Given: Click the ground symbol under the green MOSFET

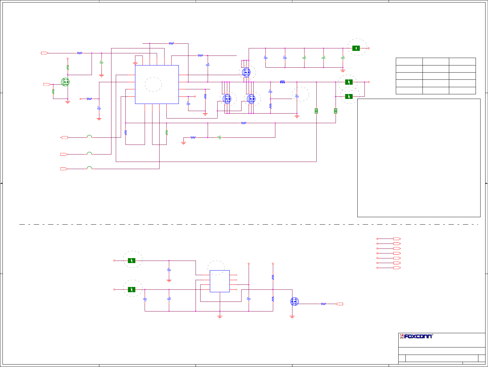Looking at the screenshot, I should (x=68, y=102).
